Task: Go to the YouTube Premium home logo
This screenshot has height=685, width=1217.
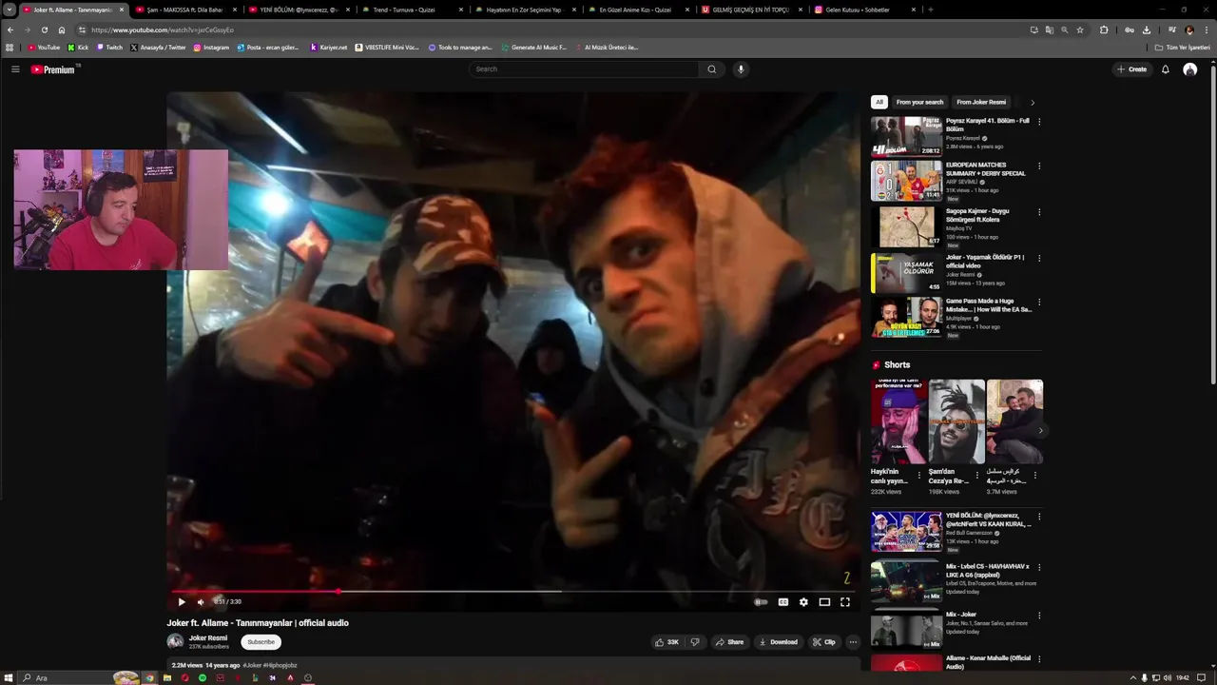Action: [x=52, y=69]
